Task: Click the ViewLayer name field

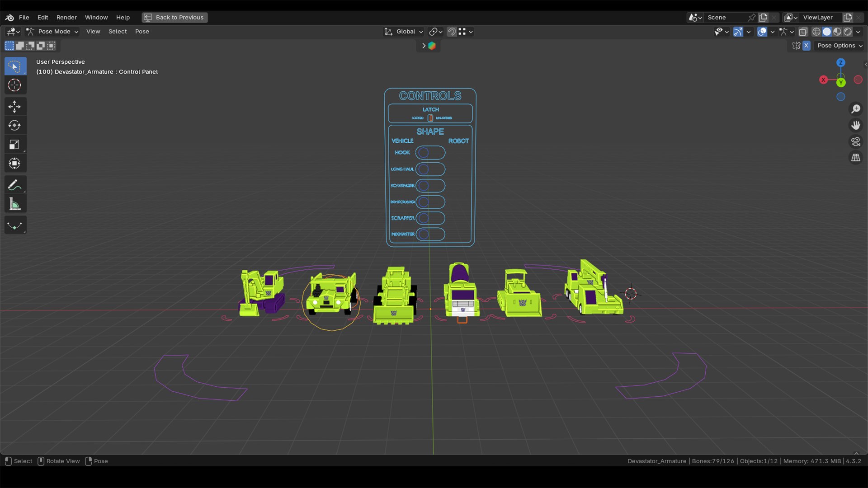Action: click(x=821, y=18)
